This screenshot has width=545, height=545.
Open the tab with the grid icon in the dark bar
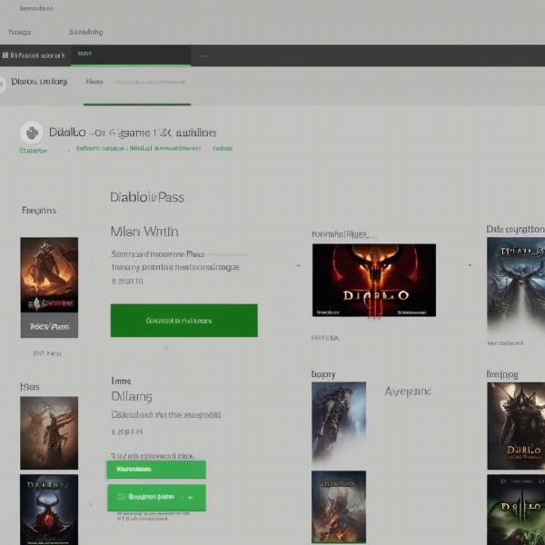pos(34,55)
